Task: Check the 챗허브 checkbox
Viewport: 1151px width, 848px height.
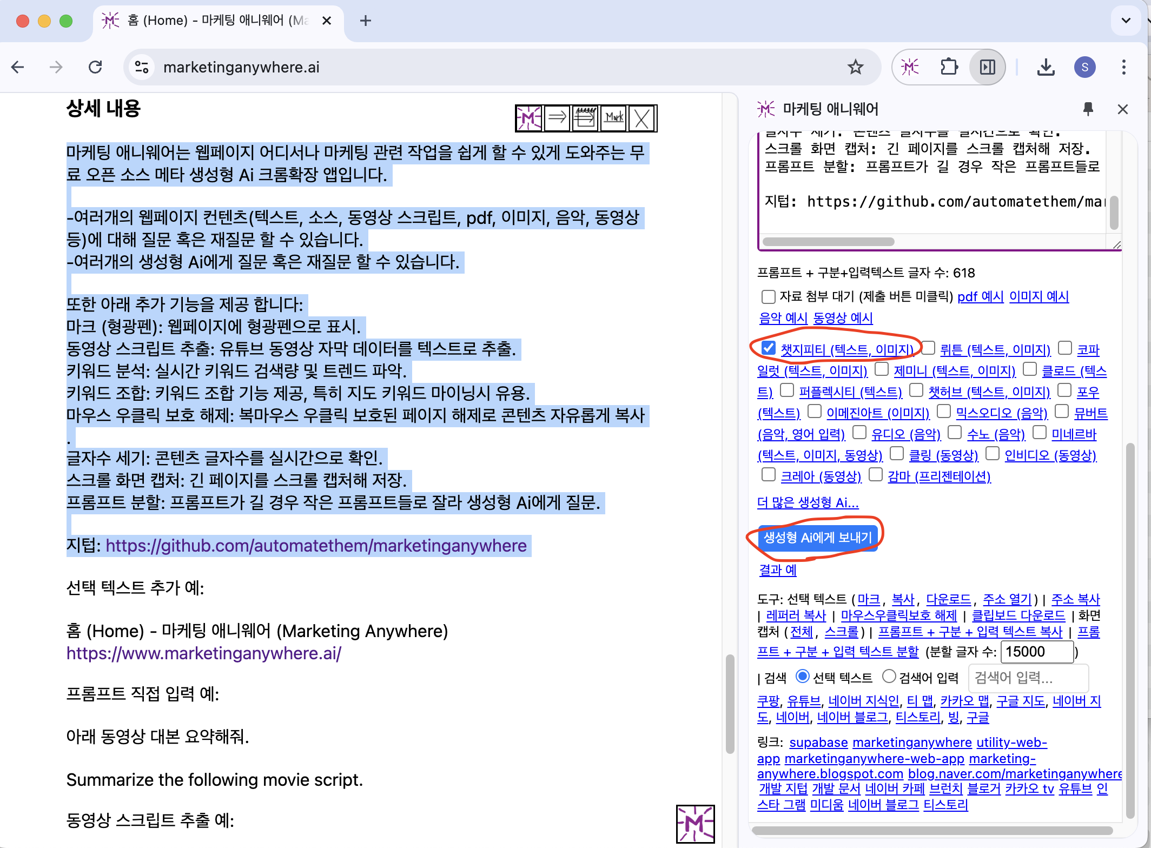Action: (x=916, y=390)
